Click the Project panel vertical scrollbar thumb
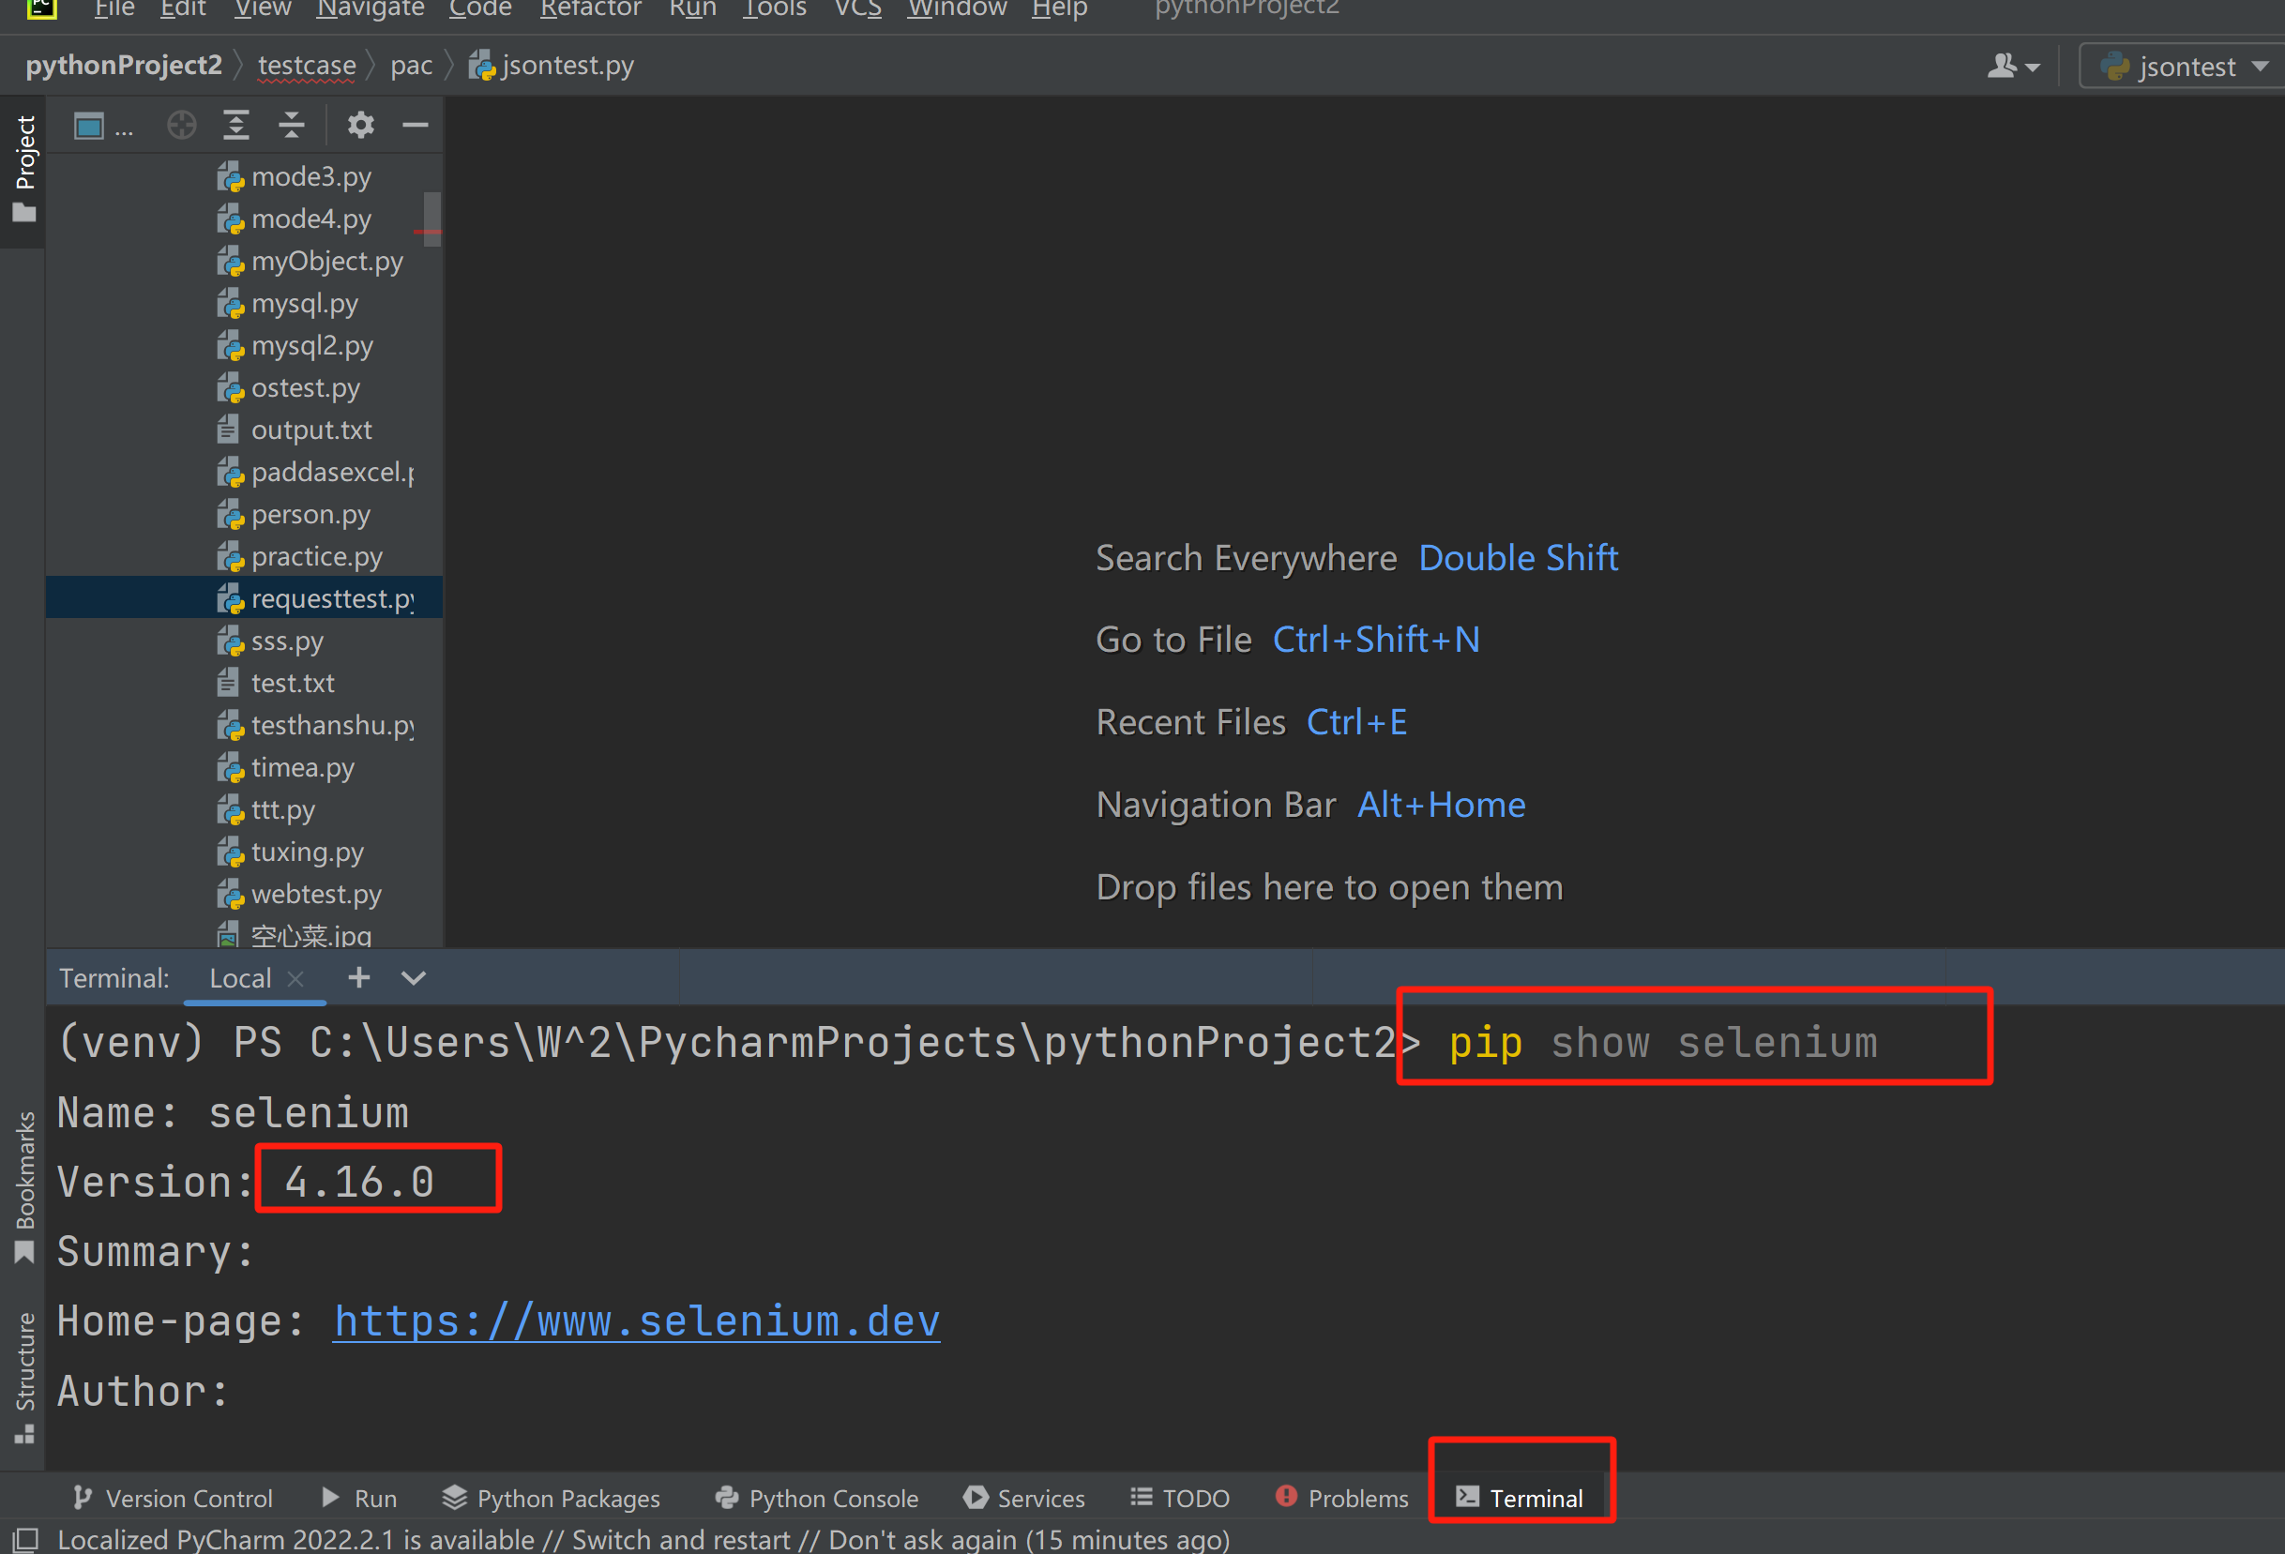Viewport: 2285px width, 1554px height. pos(431,219)
